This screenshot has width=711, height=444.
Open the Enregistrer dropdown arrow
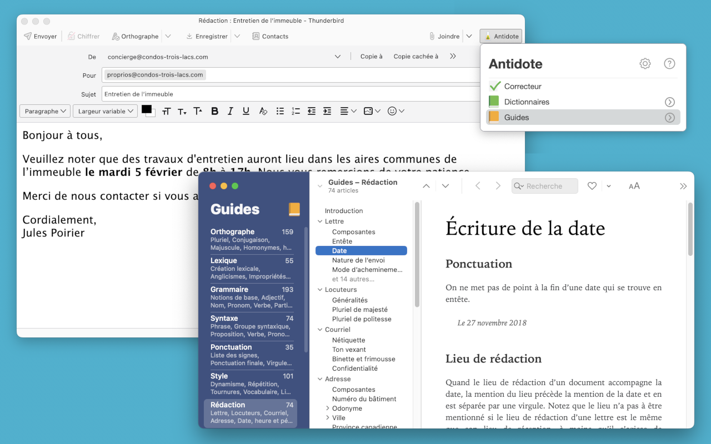237,37
